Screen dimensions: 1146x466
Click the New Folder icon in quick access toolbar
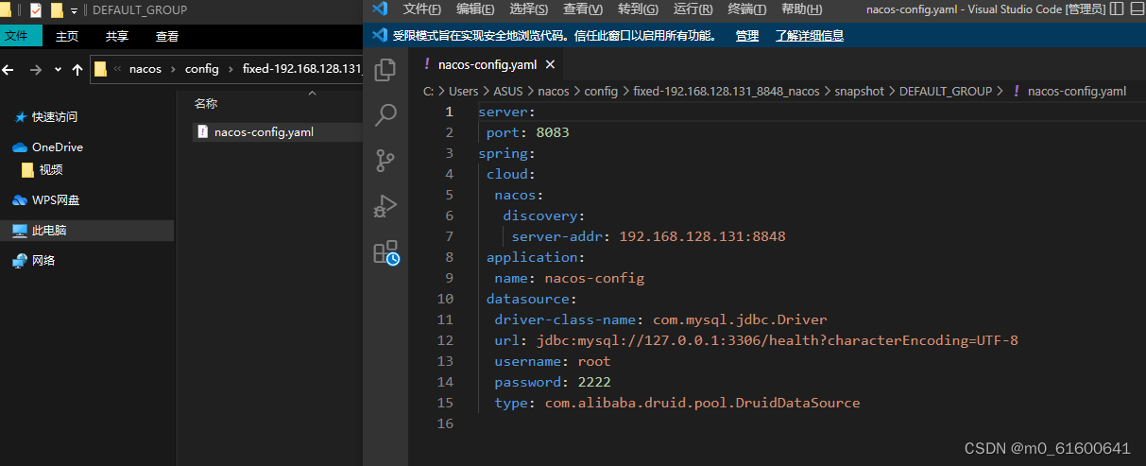coord(57,9)
